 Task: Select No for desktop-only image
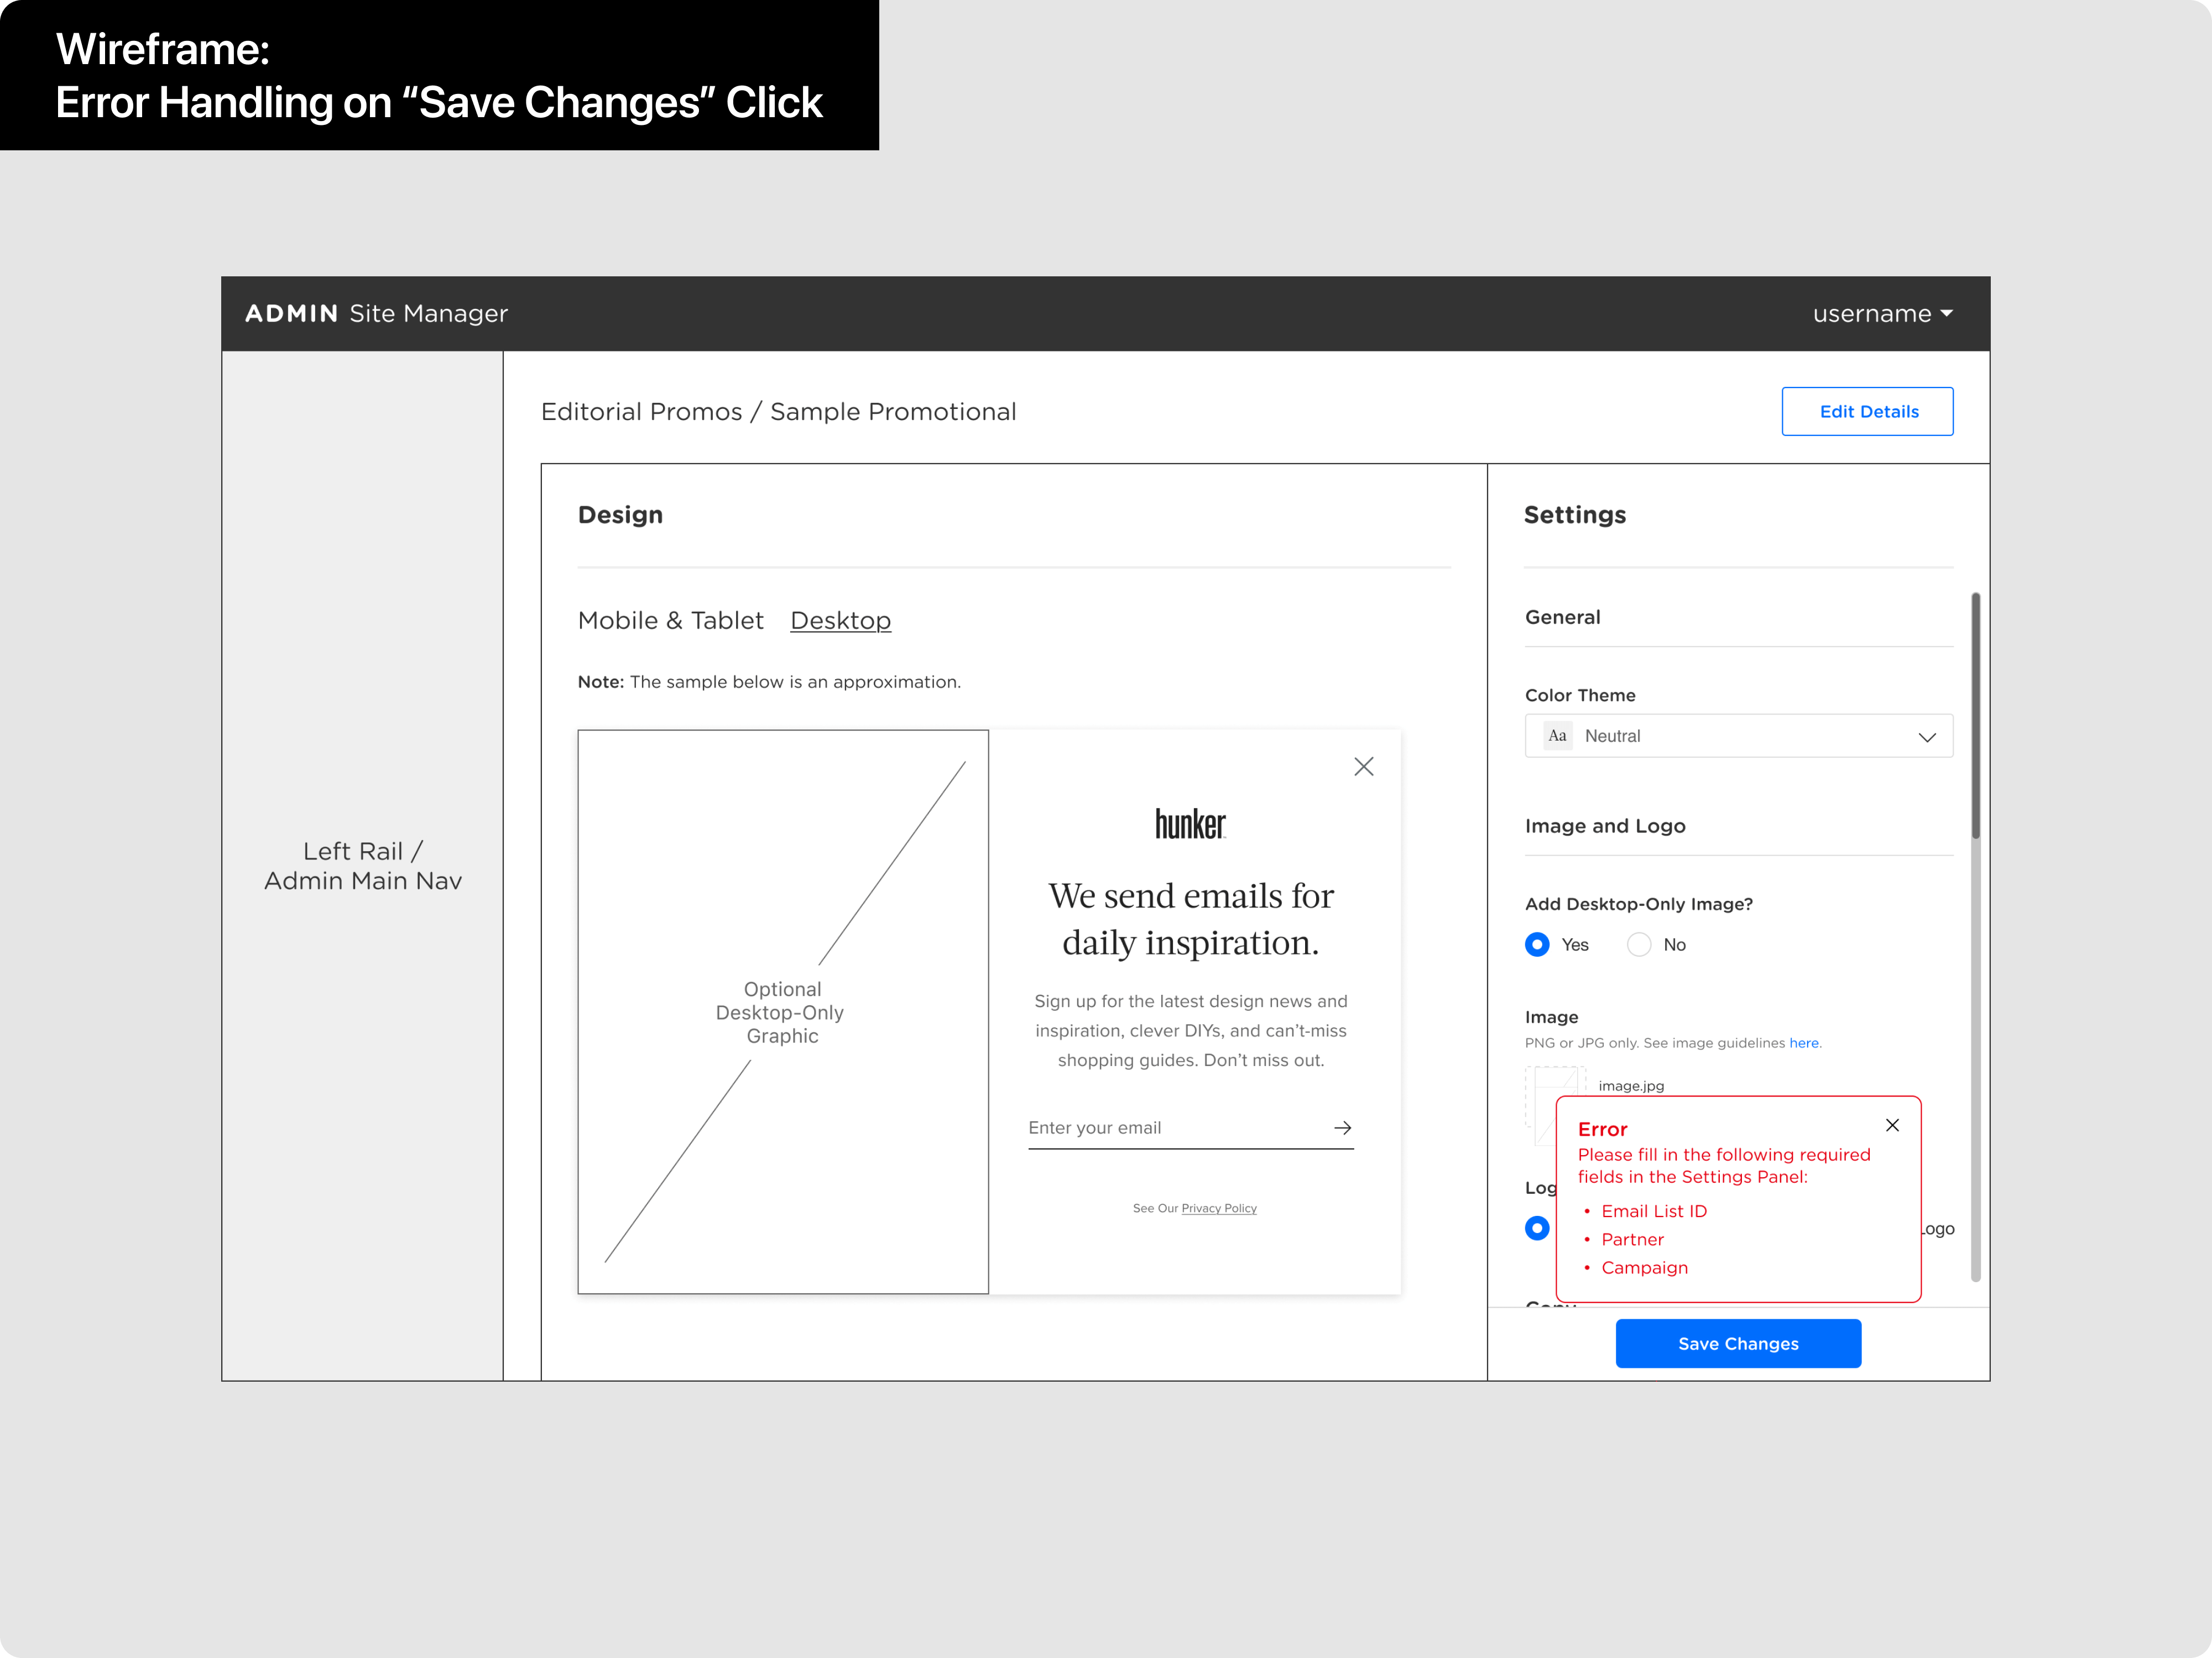point(1639,945)
